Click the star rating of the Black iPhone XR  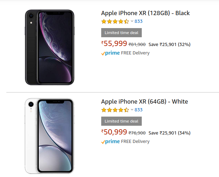coord(115,21)
